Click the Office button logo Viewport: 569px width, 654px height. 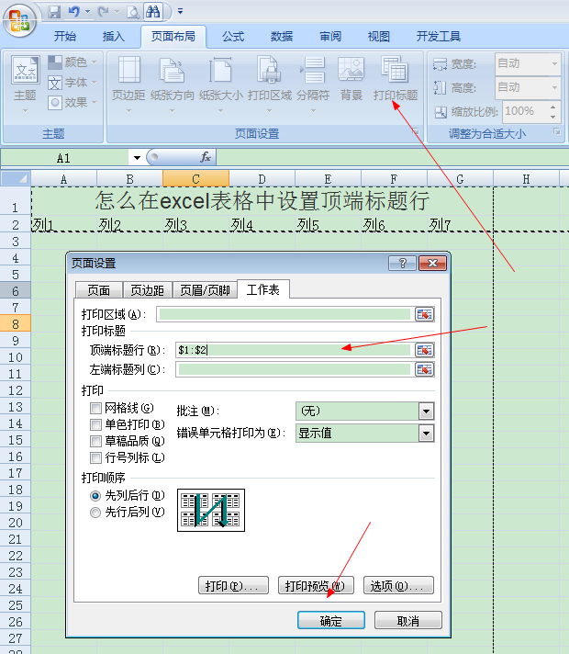[x=19, y=19]
